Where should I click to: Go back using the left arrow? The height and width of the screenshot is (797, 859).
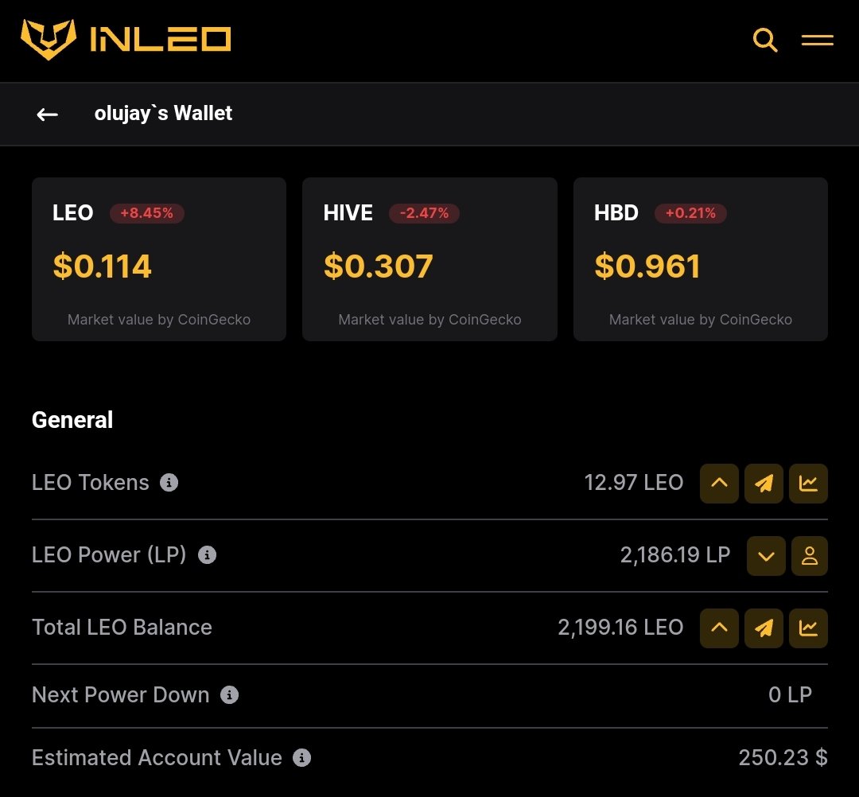point(48,115)
